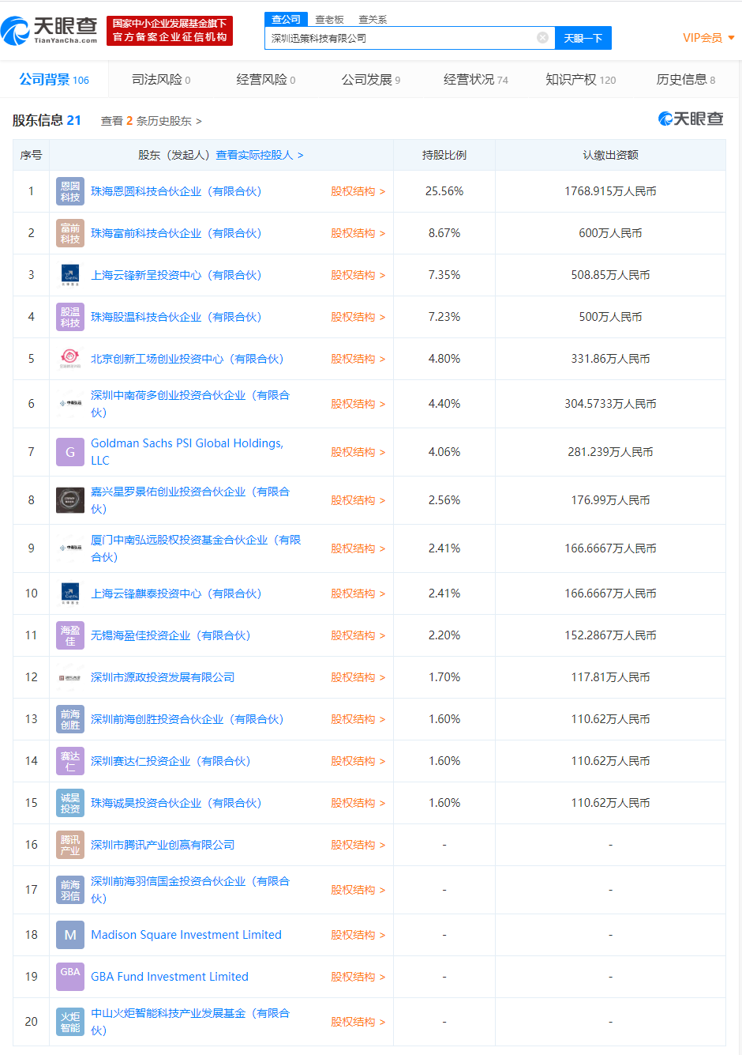Select the 查公司 search tab
The height and width of the screenshot is (1055, 742).
pyautogui.click(x=286, y=19)
